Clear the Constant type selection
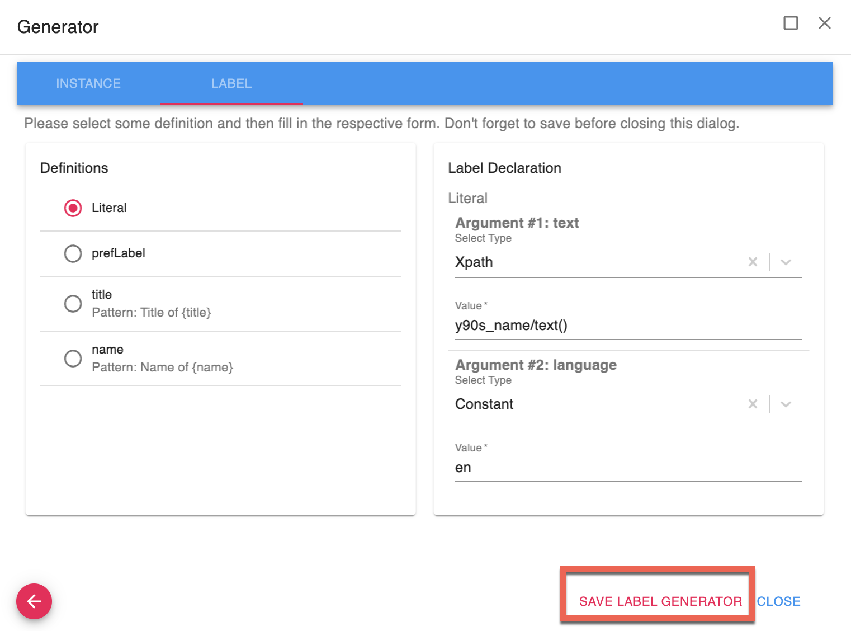Viewport: 851px width, 631px height. pyautogui.click(x=753, y=404)
